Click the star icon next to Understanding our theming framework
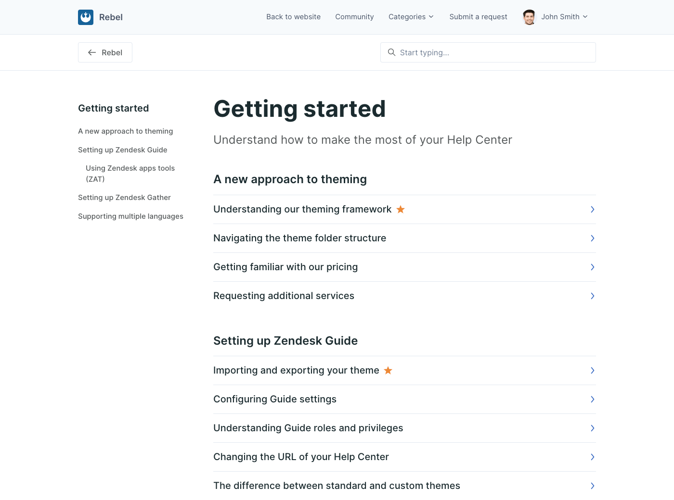Image resolution: width=674 pixels, height=500 pixels. point(401,209)
